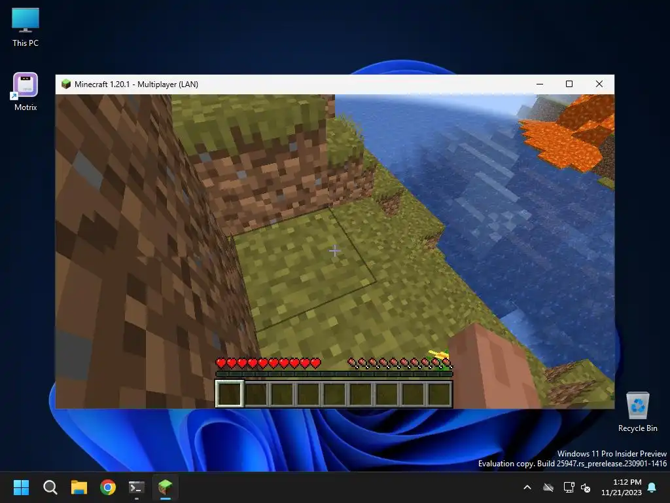
Task: Open the This PC desktop icon
Action: [26, 26]
